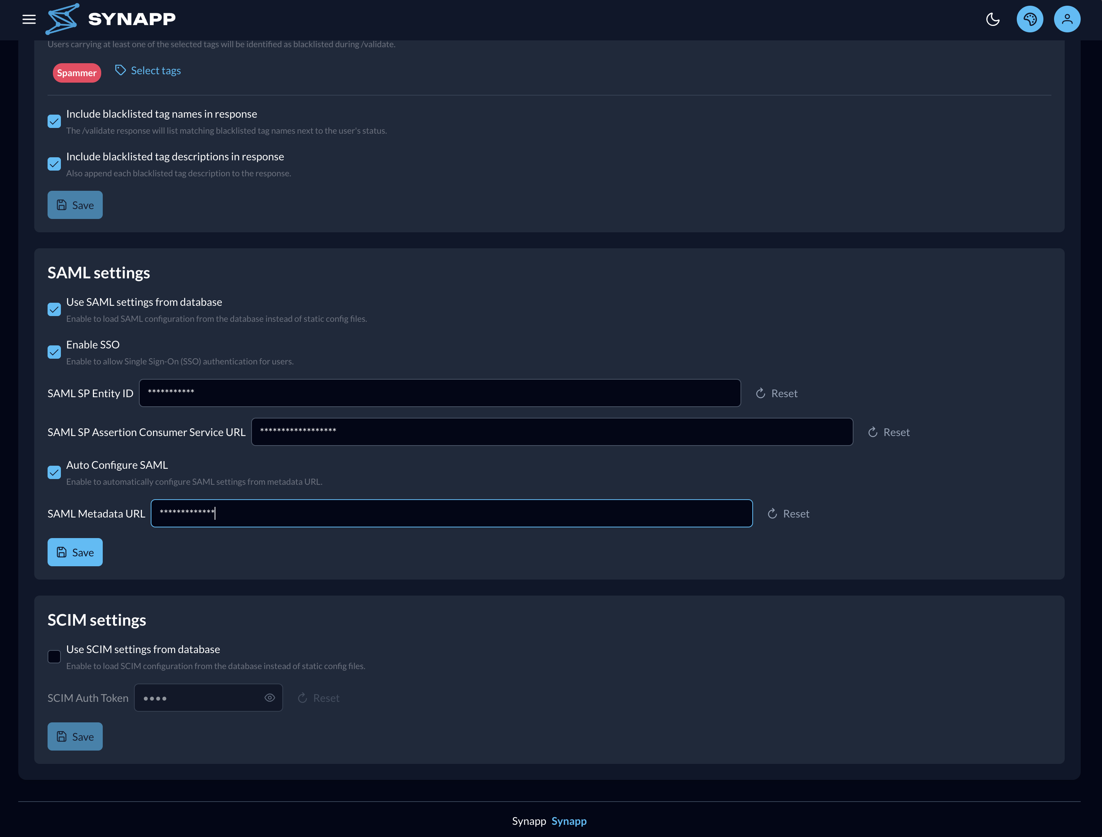Focus the SAML SP Entity ID field
Screen dimensions: 1102x837
point(440,393)
